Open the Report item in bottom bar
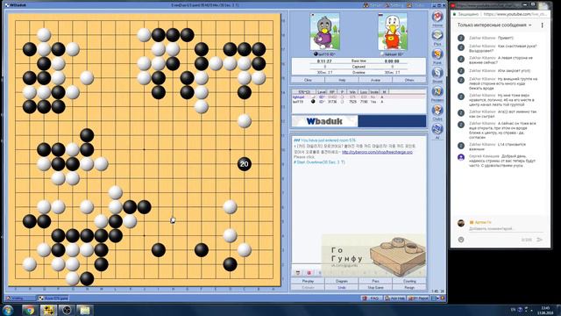This screenshot has height=316, width=561. tap(417, 298)
